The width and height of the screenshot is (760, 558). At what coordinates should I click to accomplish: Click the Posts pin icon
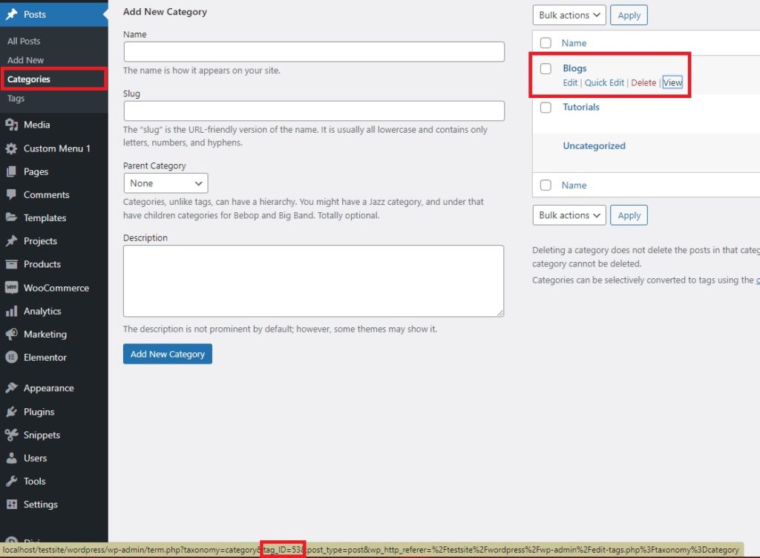tap(12, 14)
